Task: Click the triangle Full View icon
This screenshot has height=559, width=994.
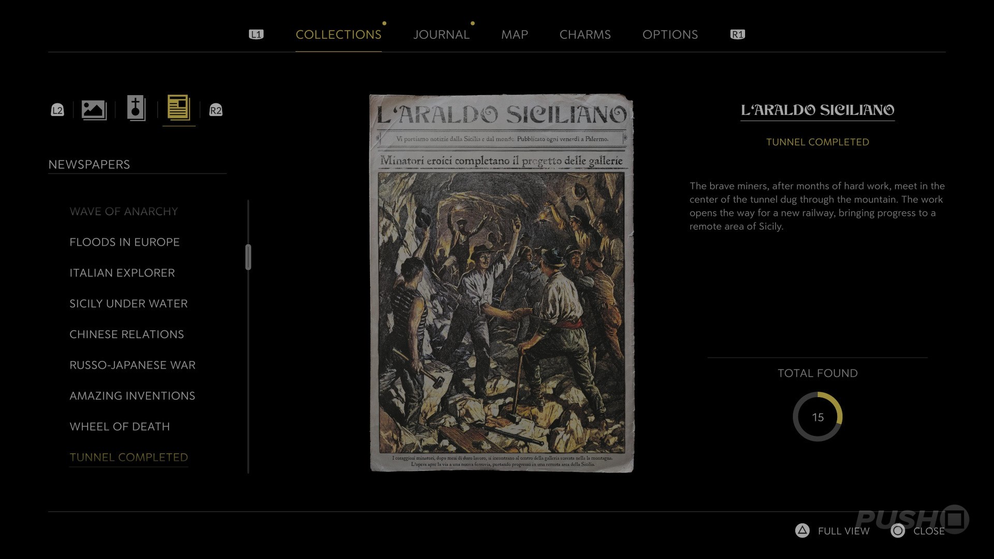Action: (x=802, y=531)
